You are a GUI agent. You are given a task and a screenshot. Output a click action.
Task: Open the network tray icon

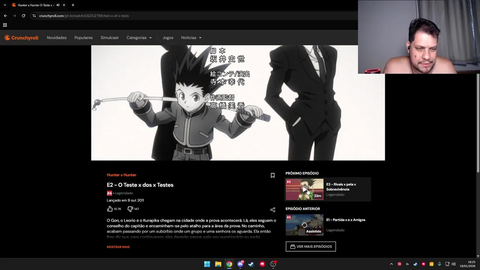[447, 264]
